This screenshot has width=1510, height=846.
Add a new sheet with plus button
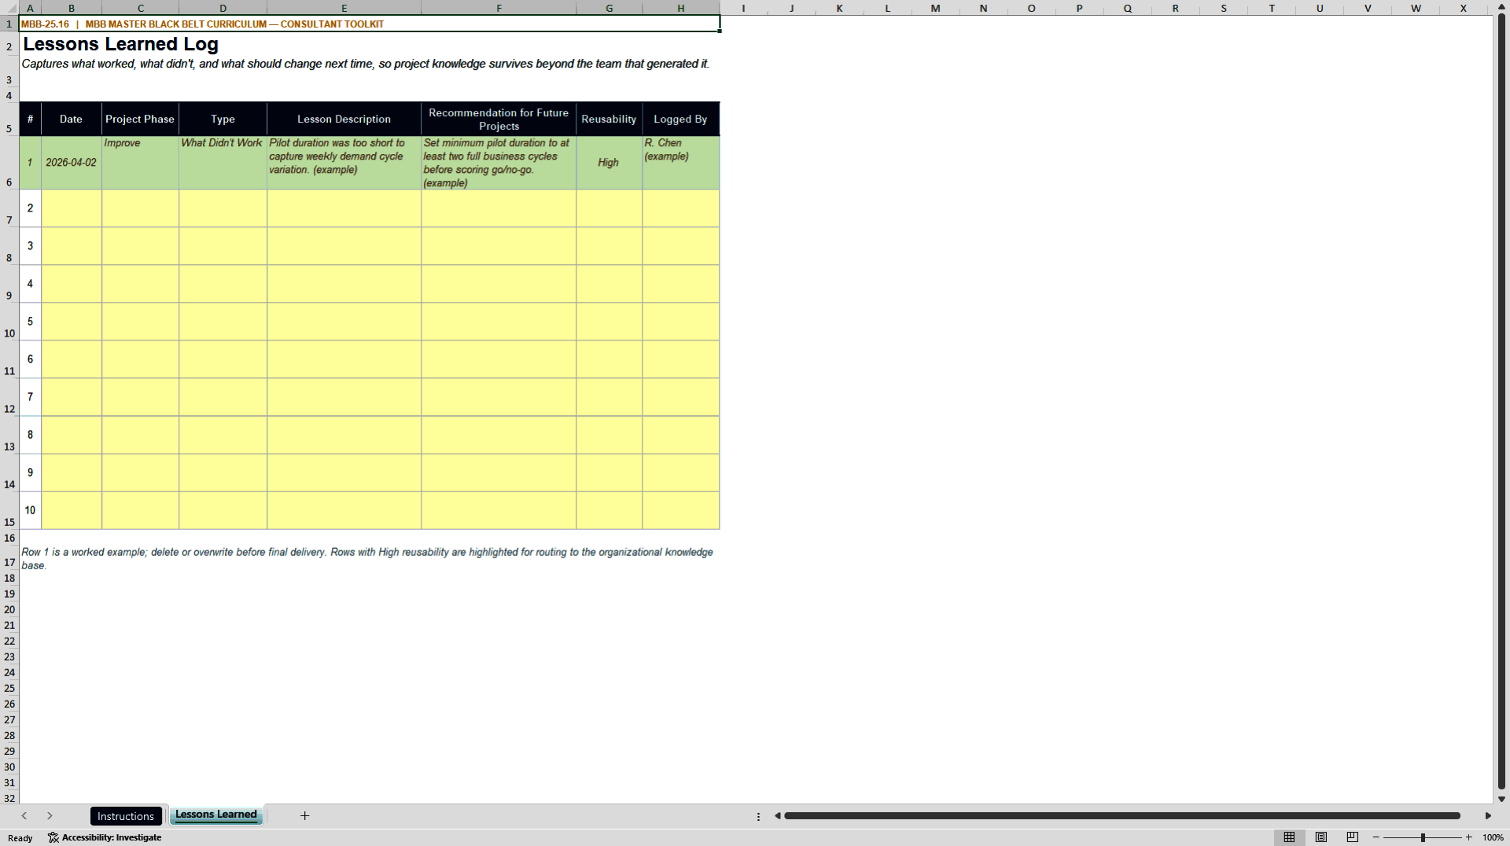(305, 816)
